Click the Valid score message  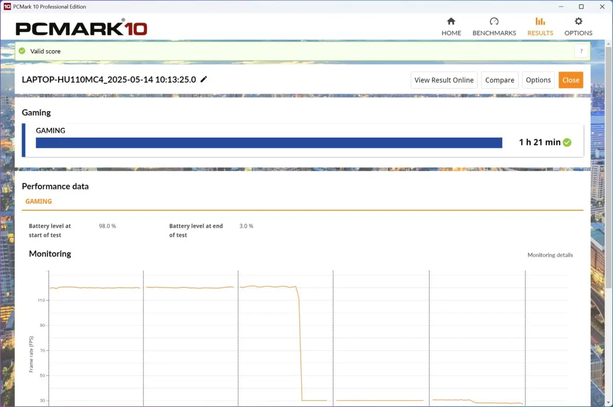[x=45, y=51]
